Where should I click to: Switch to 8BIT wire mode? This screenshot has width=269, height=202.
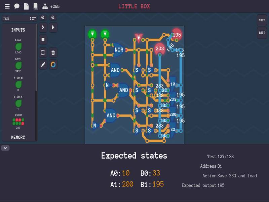[x=262, y=33]
